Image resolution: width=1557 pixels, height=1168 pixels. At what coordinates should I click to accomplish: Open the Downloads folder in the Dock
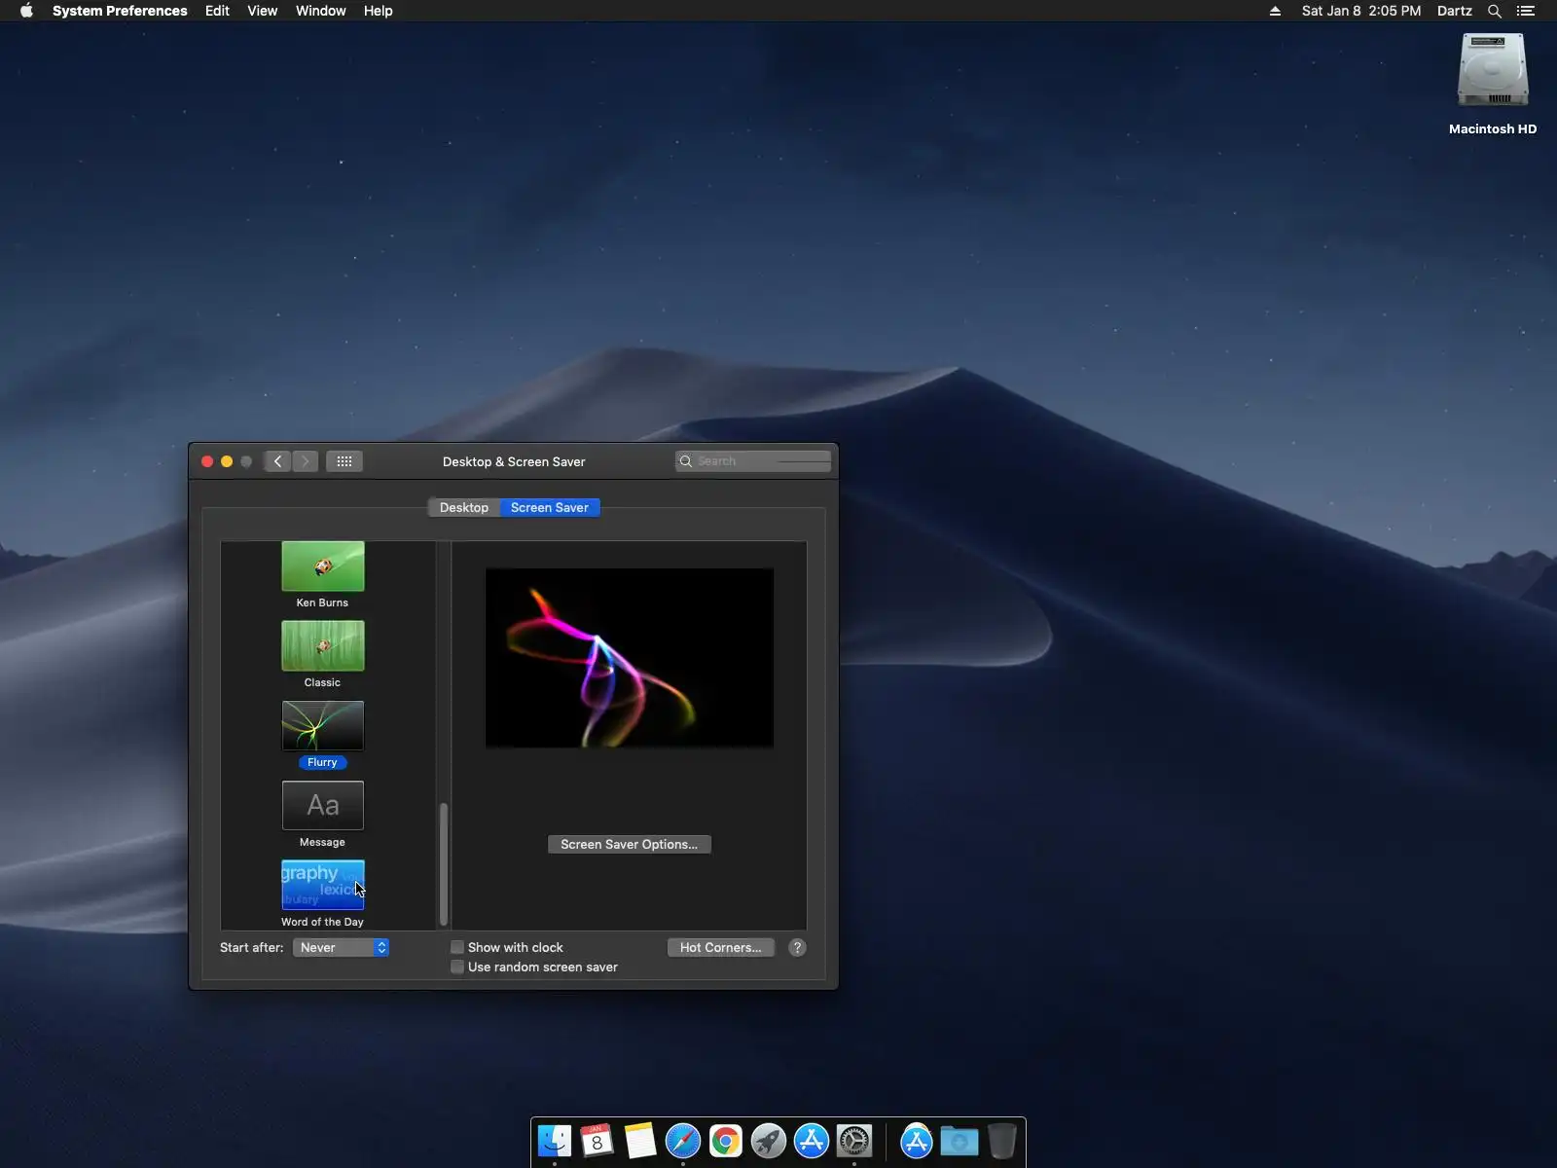960,1141
